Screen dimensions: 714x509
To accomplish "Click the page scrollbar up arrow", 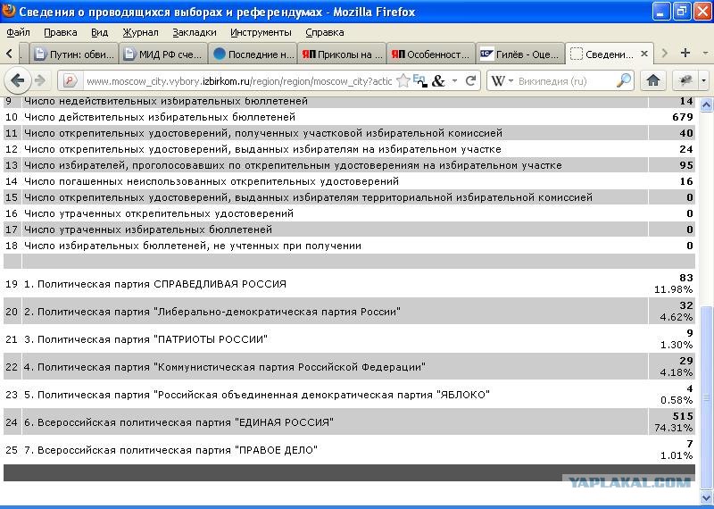I will pos(706,105).
